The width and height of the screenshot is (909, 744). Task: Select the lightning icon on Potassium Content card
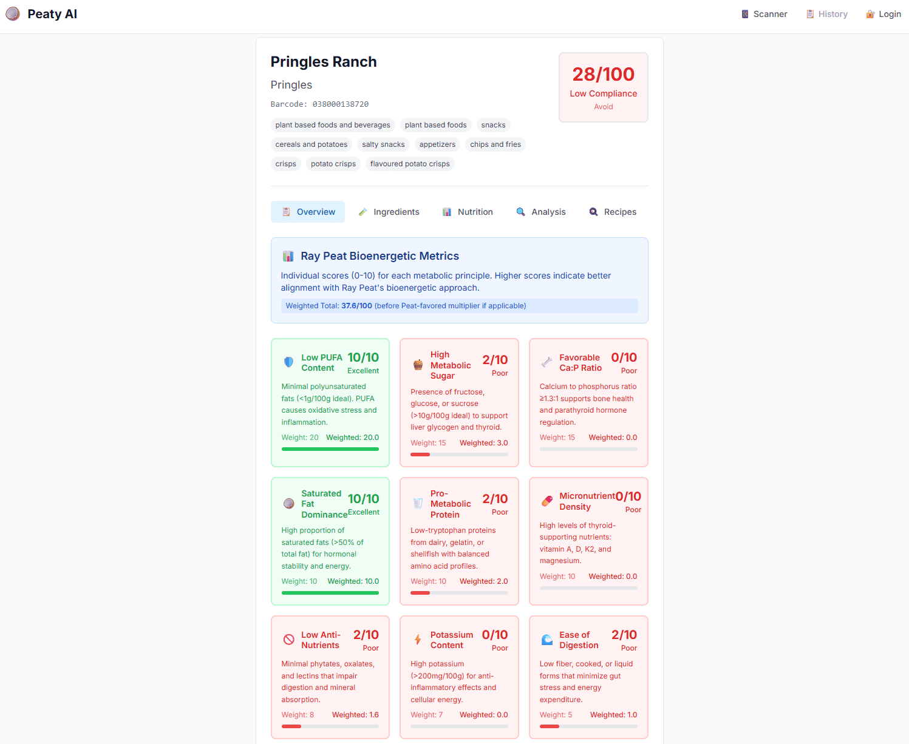(x=418, y=639)
